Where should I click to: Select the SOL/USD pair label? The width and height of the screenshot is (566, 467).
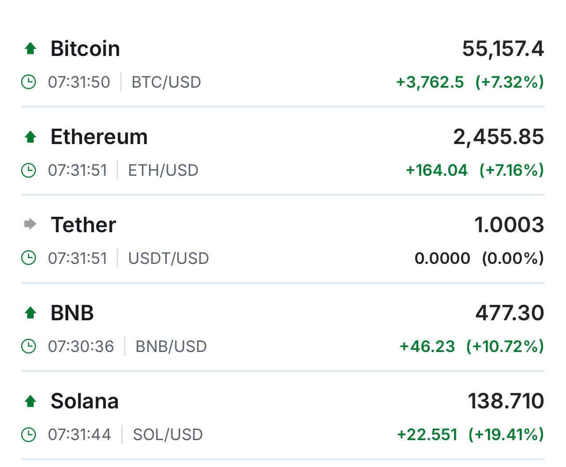(168, 435)
